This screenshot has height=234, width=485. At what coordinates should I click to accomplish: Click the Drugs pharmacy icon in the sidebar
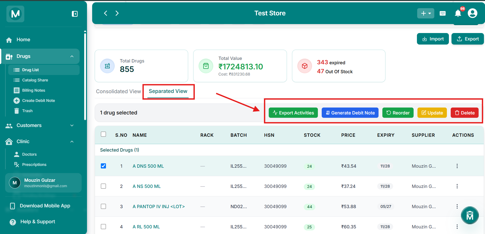point(9,57)
